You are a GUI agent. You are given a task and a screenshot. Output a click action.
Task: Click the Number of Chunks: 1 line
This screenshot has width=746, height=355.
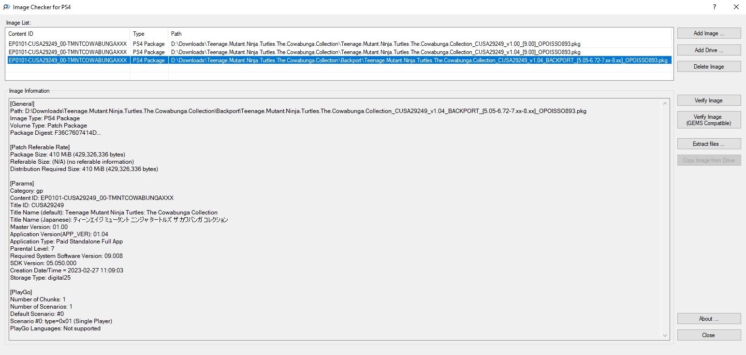pos(38,299)
